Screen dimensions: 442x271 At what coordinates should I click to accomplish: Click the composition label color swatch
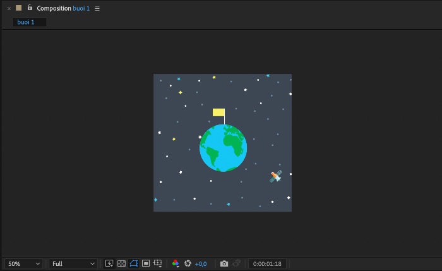[18, 8]
